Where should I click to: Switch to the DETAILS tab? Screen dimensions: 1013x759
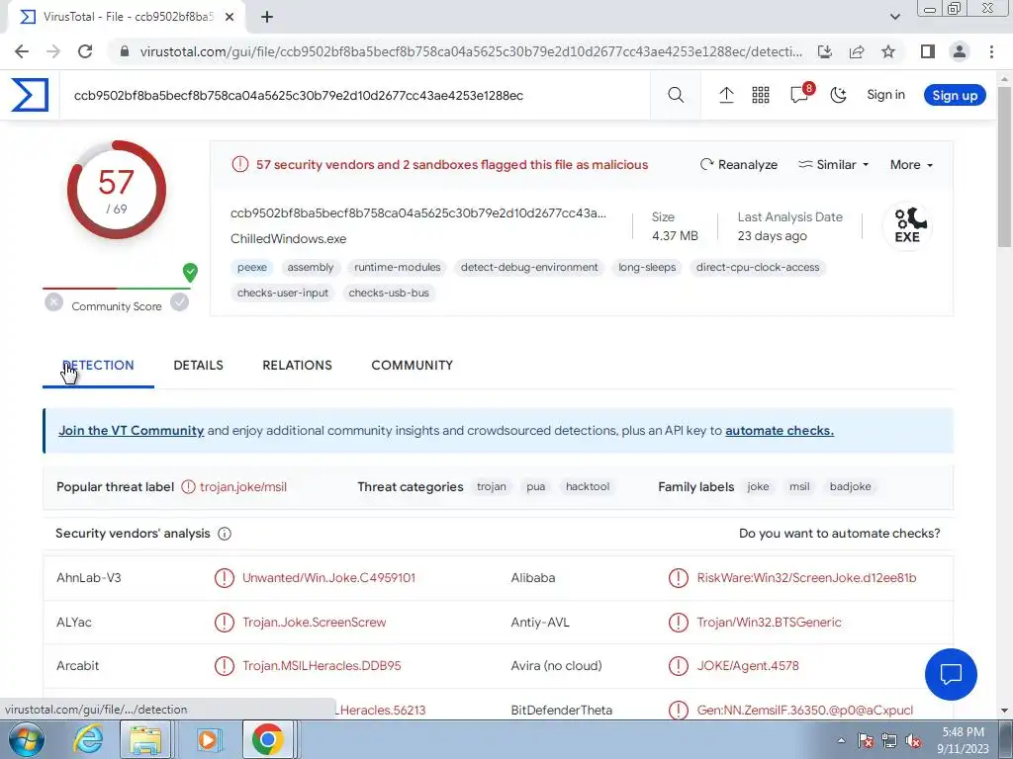pyautogui.click(x=198, y=365)
